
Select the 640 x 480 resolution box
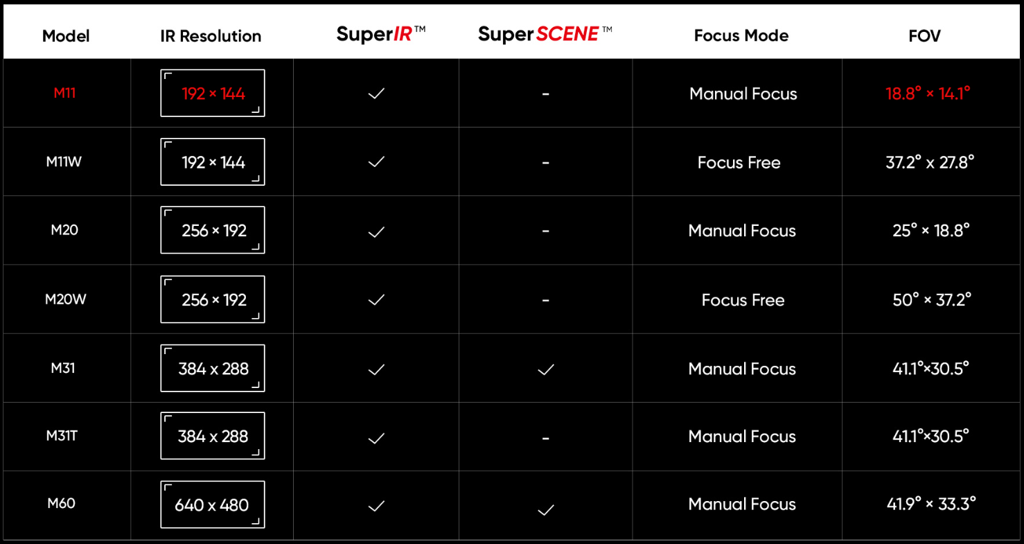[213, 504]
